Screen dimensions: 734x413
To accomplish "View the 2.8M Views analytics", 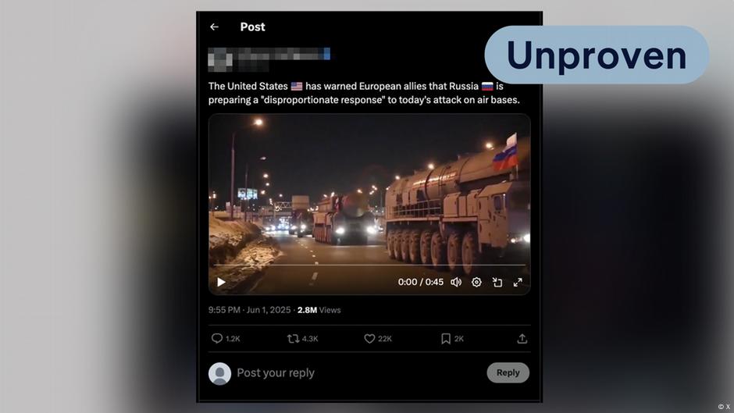I will coord(319,310).
